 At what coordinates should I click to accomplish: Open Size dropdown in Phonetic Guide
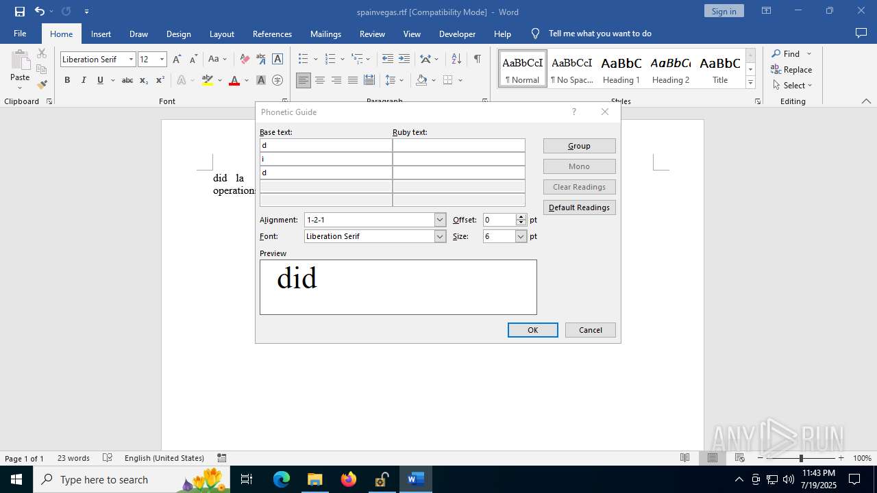(521, 236)
